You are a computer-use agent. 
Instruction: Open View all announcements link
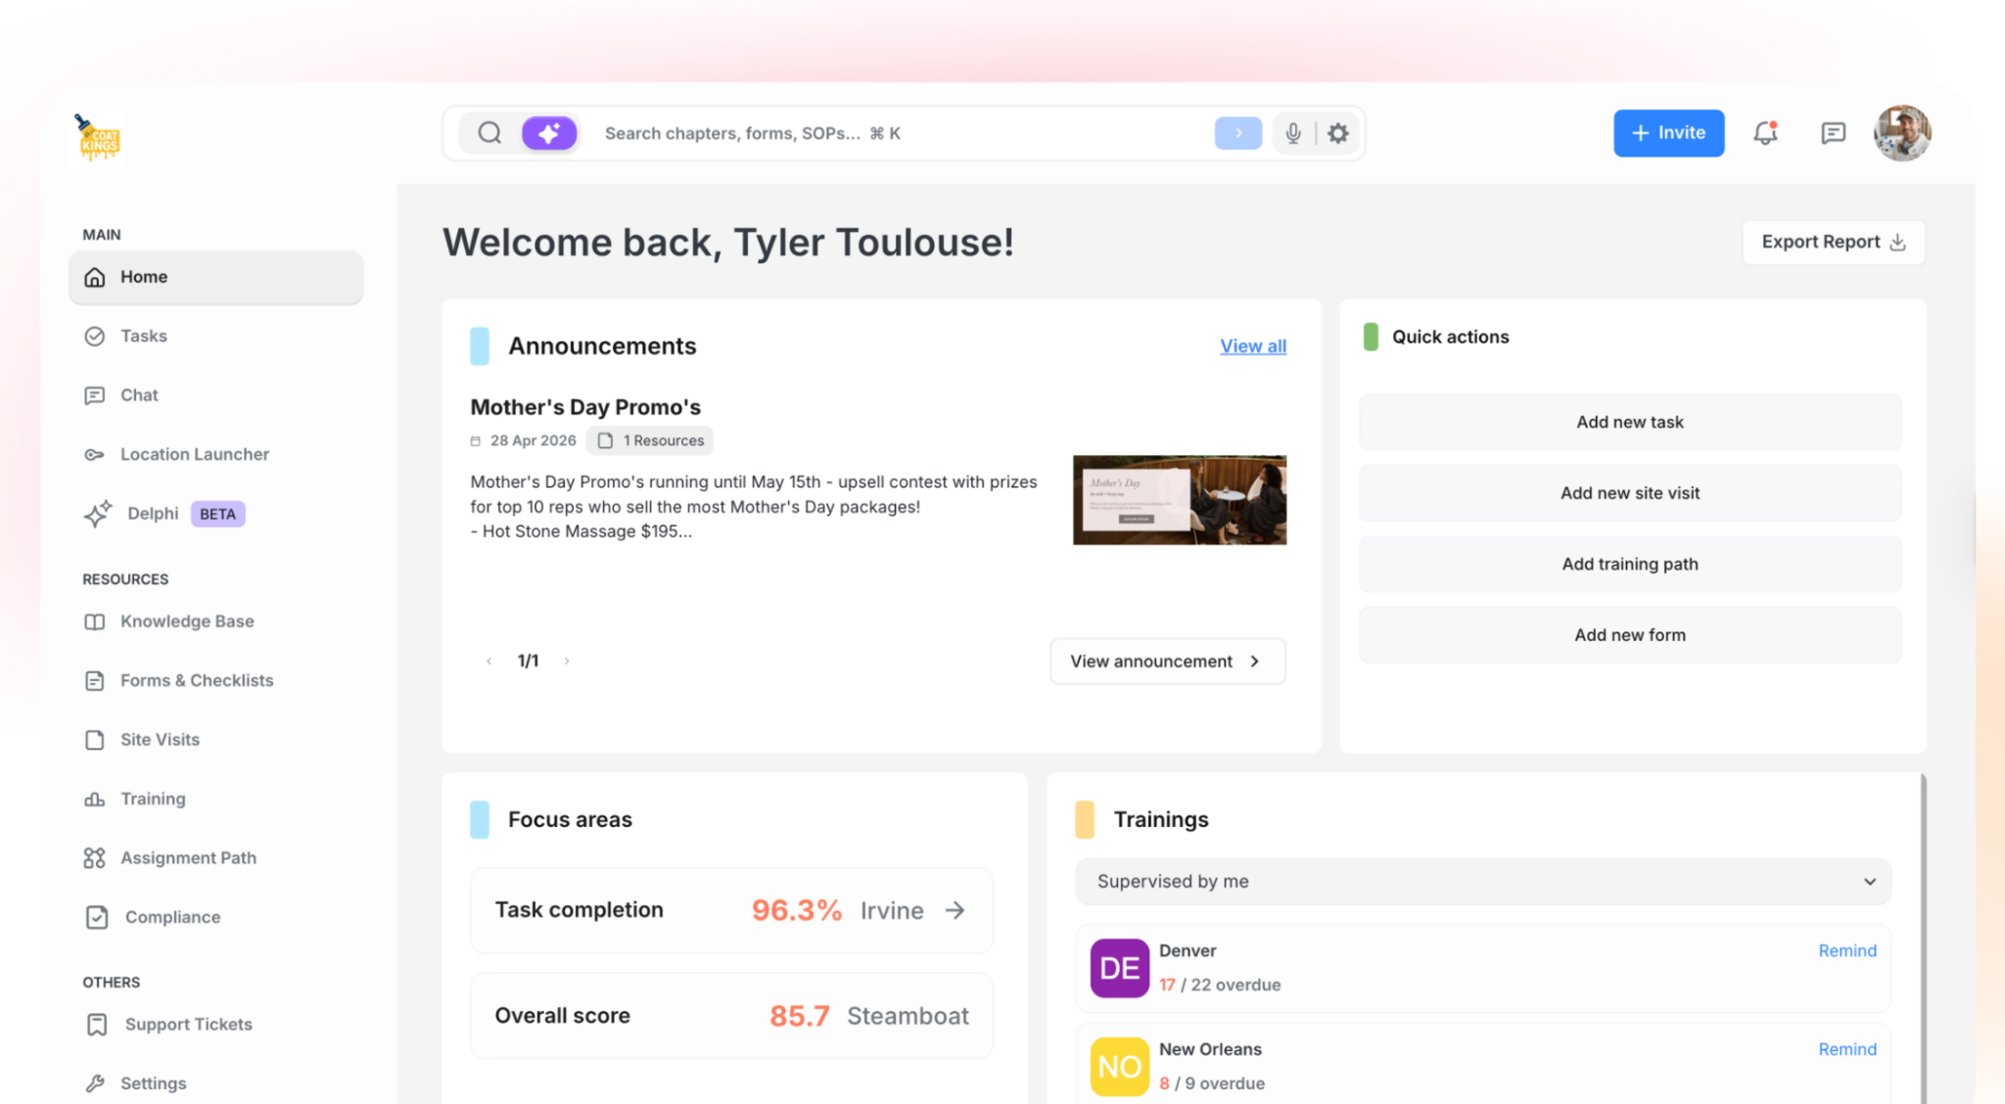pyautogui.click(x=1253, y=346)
